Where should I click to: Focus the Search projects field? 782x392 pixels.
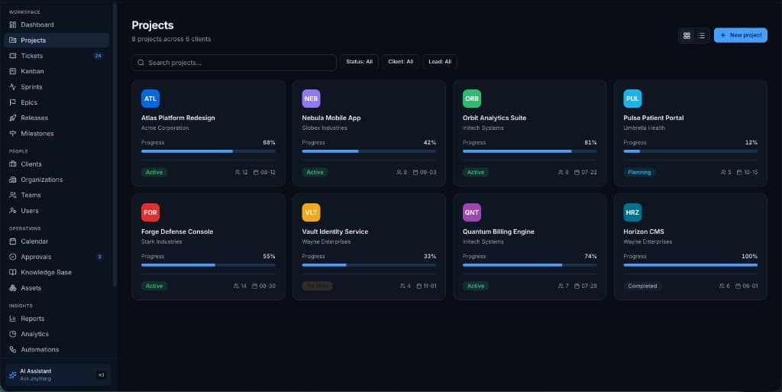click(234, 63)
